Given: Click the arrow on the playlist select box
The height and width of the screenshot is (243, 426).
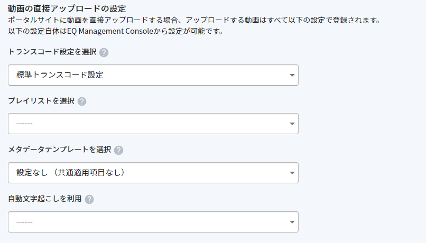Looking at the screenshot, I should pos(292,124).
